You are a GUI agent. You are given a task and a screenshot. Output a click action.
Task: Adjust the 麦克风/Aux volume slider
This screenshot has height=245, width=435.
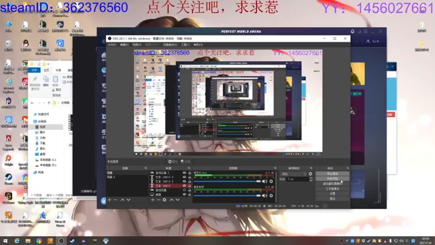227,182
